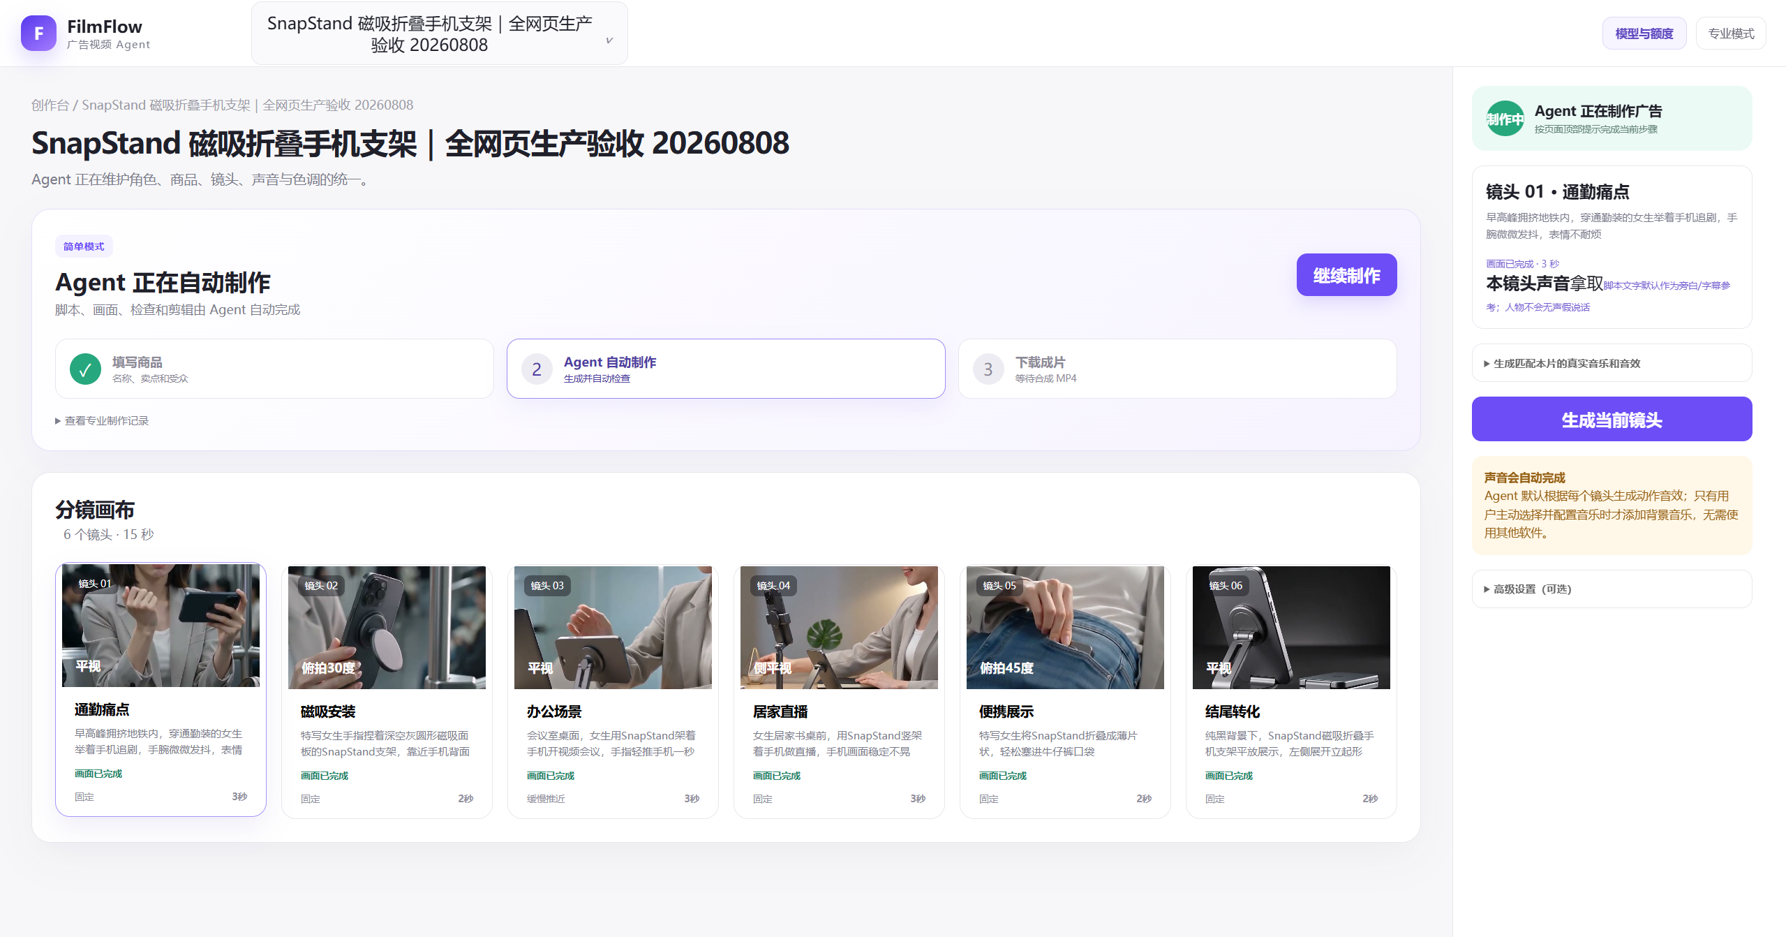Click the 简单模式 badge
Image resolution: width=1786 pixels, height=937 pixels.
pyautogui.click(x=84, y=246)
